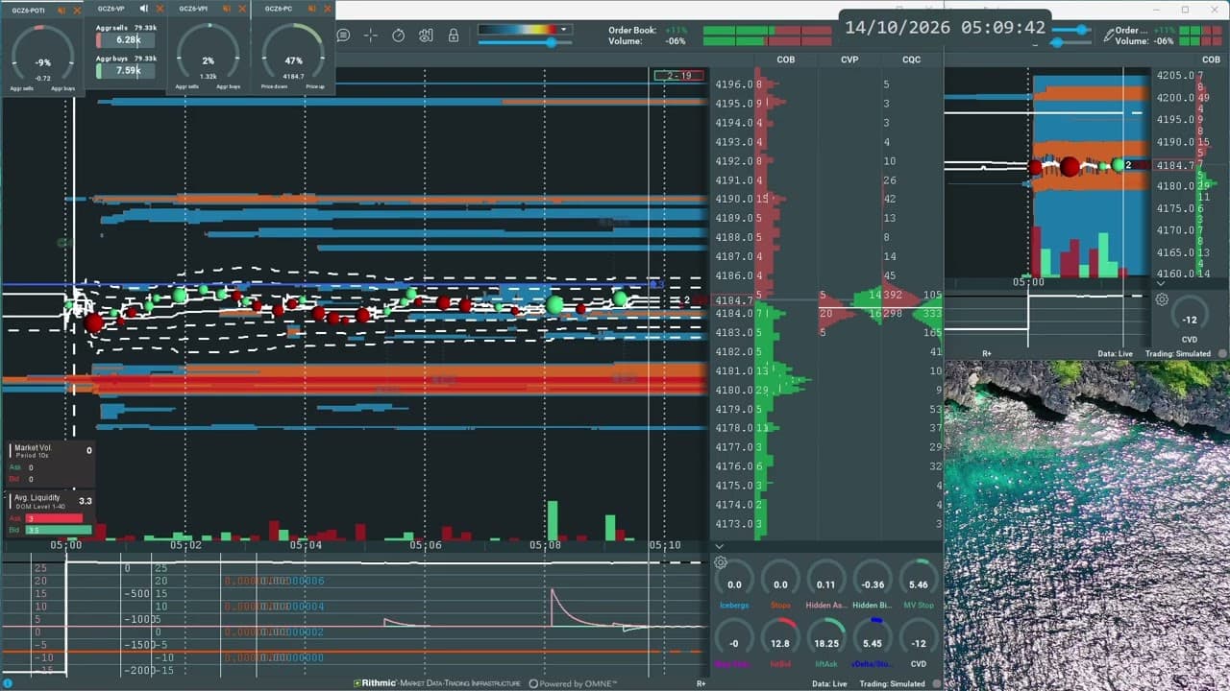The image size is (1230, 691).
Task: Click the liftAsk gauge
Action: [x=826, y=643]
